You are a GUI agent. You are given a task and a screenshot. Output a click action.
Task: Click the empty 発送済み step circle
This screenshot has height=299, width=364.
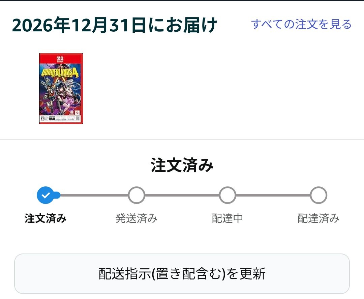[x=136, y=195]
